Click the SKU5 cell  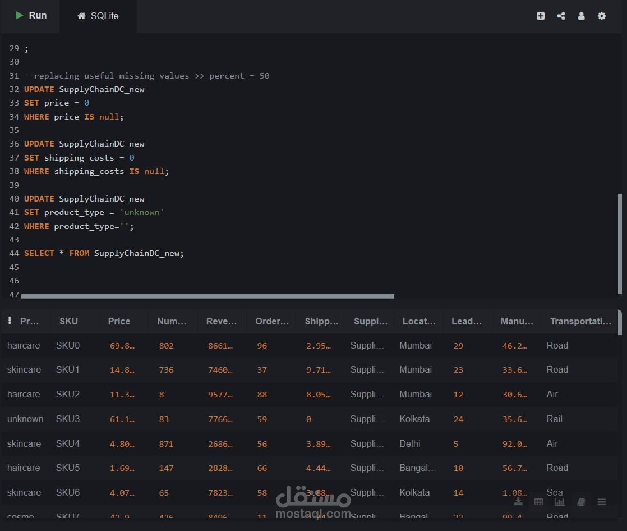pos(68,468)
